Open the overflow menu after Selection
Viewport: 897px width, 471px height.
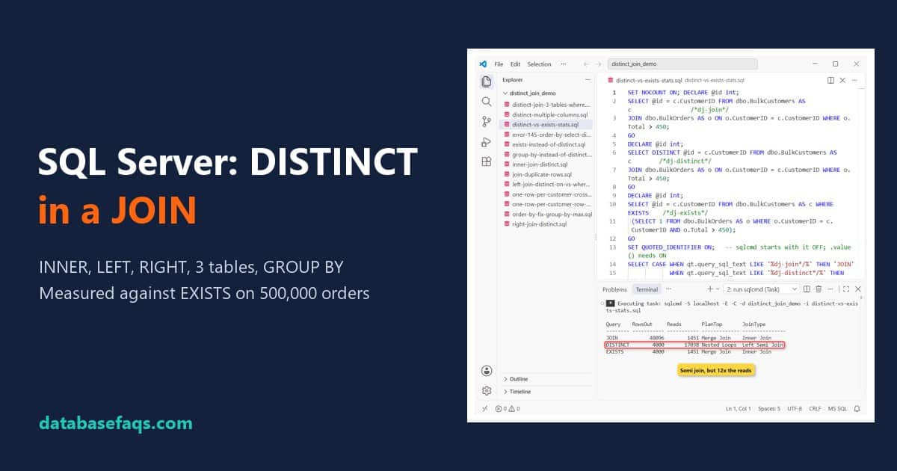[563, 64]
